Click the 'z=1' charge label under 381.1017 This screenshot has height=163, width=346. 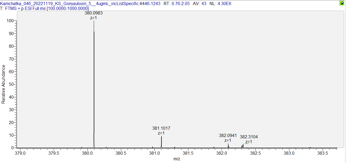pos(161,133)
